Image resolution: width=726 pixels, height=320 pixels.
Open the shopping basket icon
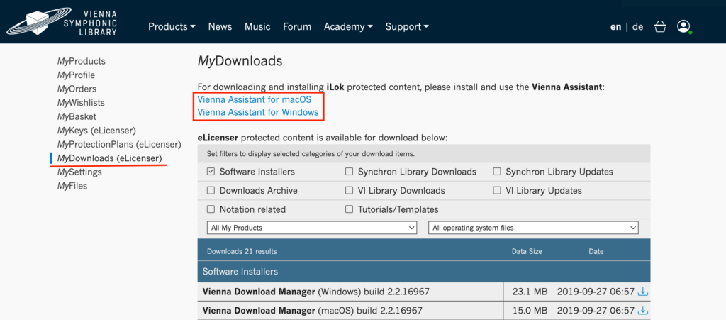click(660, 27)
